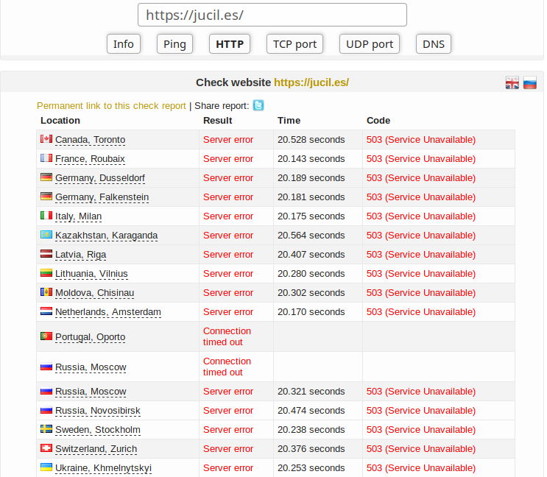Open the Russia, Novosibirsk location link

98,411
